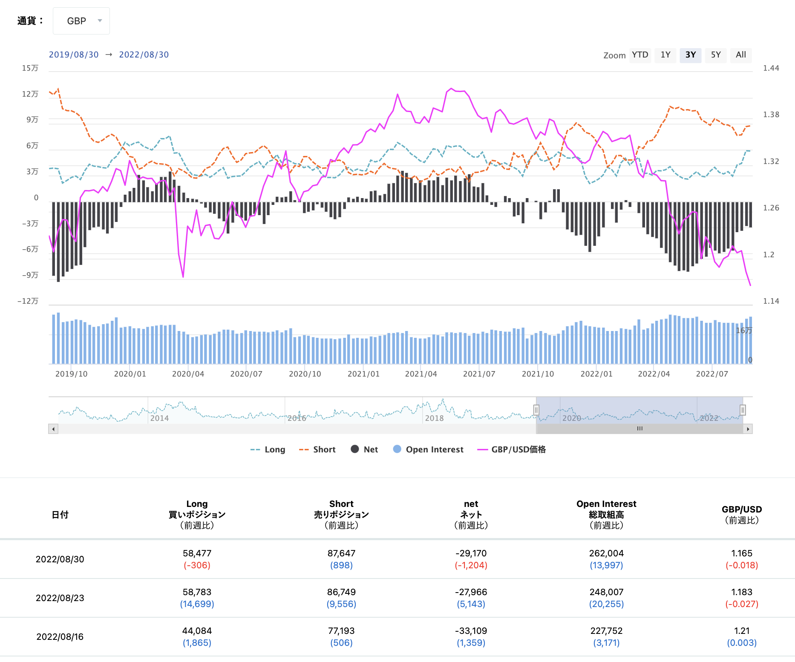Screen dimensions: 795x662
Task: Select the All zoom range
Action: [x=741, y=55]
